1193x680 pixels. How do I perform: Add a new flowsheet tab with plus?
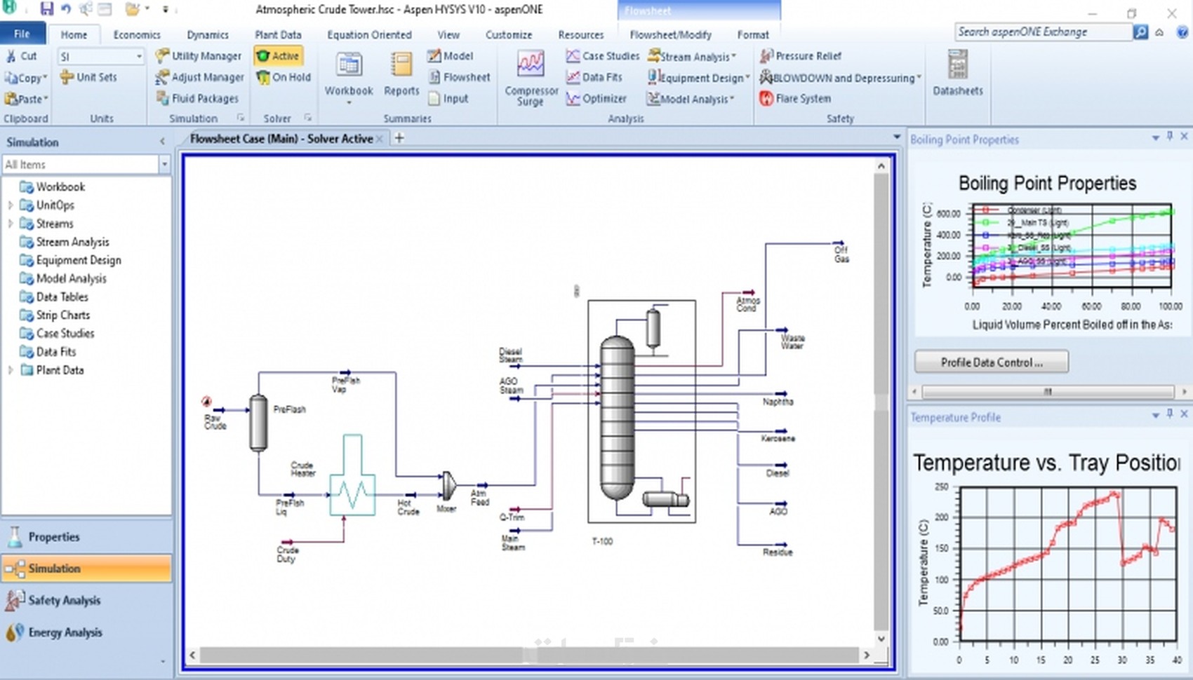pyautogui.click(x=399, y=138)
